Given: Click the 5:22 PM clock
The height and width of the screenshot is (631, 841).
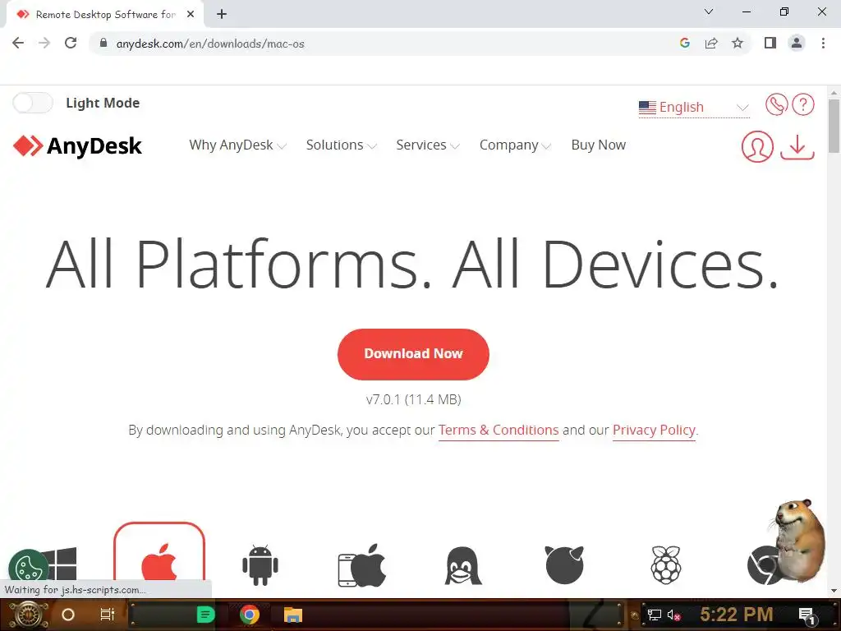Looking at the screenshot, I should click(x=737, y=615).
